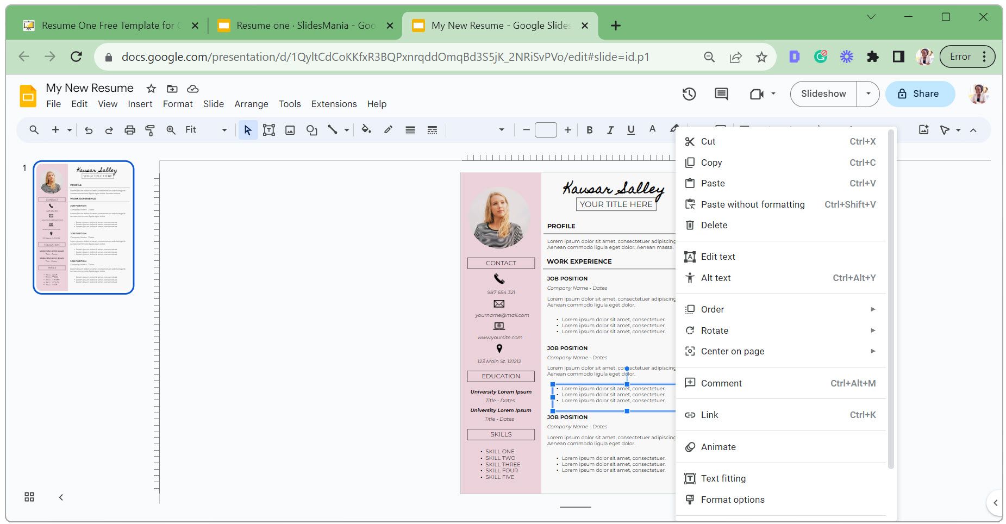Viewport: 1006px width, 524px height.
Task: Click the Share button
Action: (920, 94)
